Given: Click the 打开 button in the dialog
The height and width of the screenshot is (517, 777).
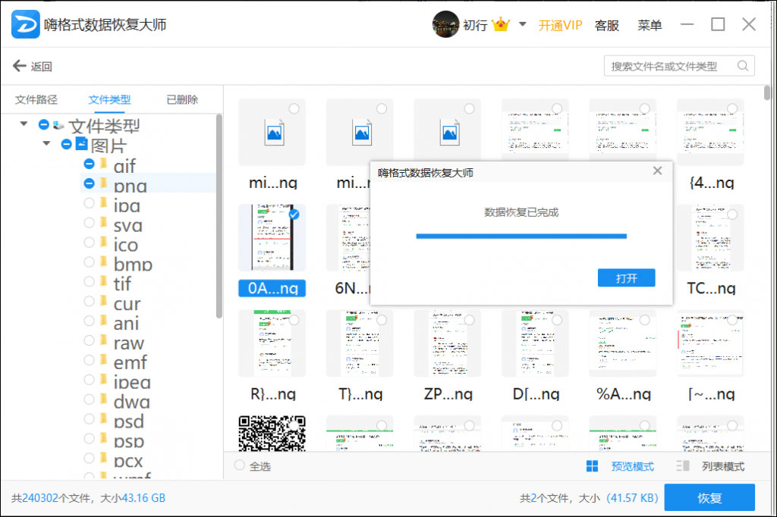Looking at the screenshot, I should 626,277.
